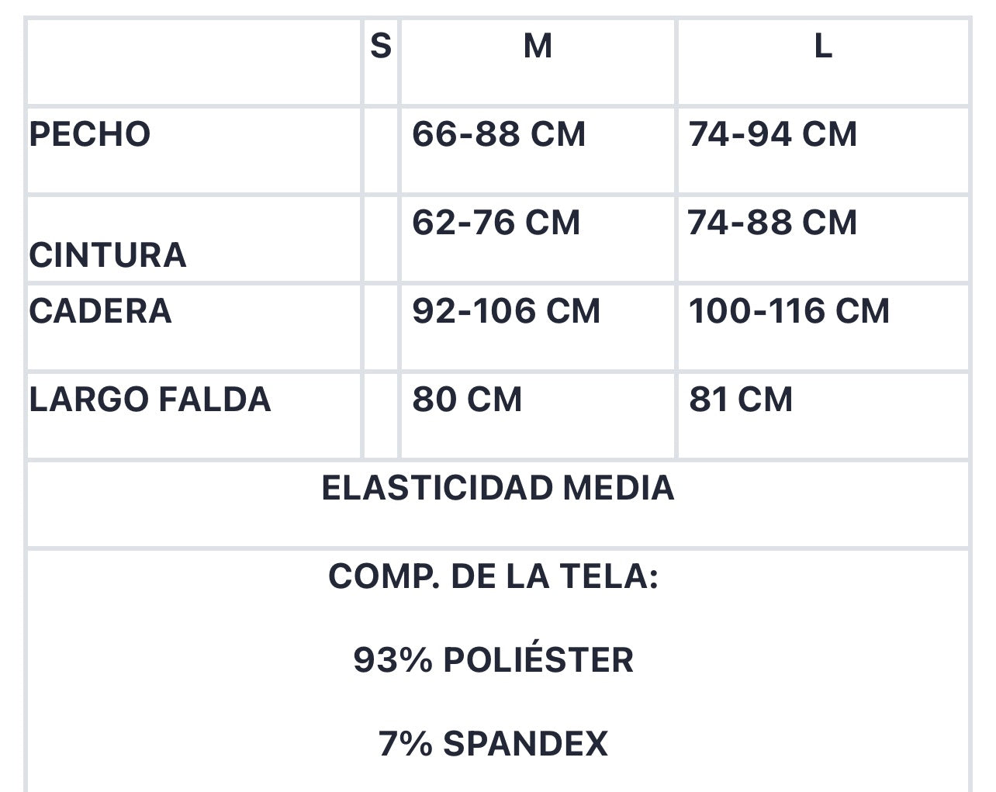Click the CADERA row label
Image resolution: width=996 pixels, height=792 pixels.
point(100,311)
